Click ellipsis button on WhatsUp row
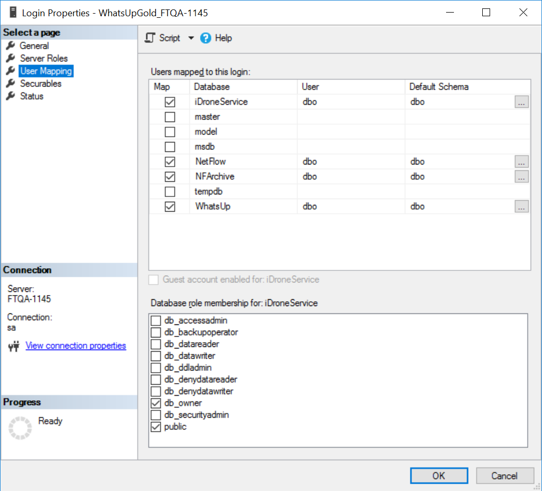The height and width of the screenshot is (491, 542). click(x=521, y=206)
